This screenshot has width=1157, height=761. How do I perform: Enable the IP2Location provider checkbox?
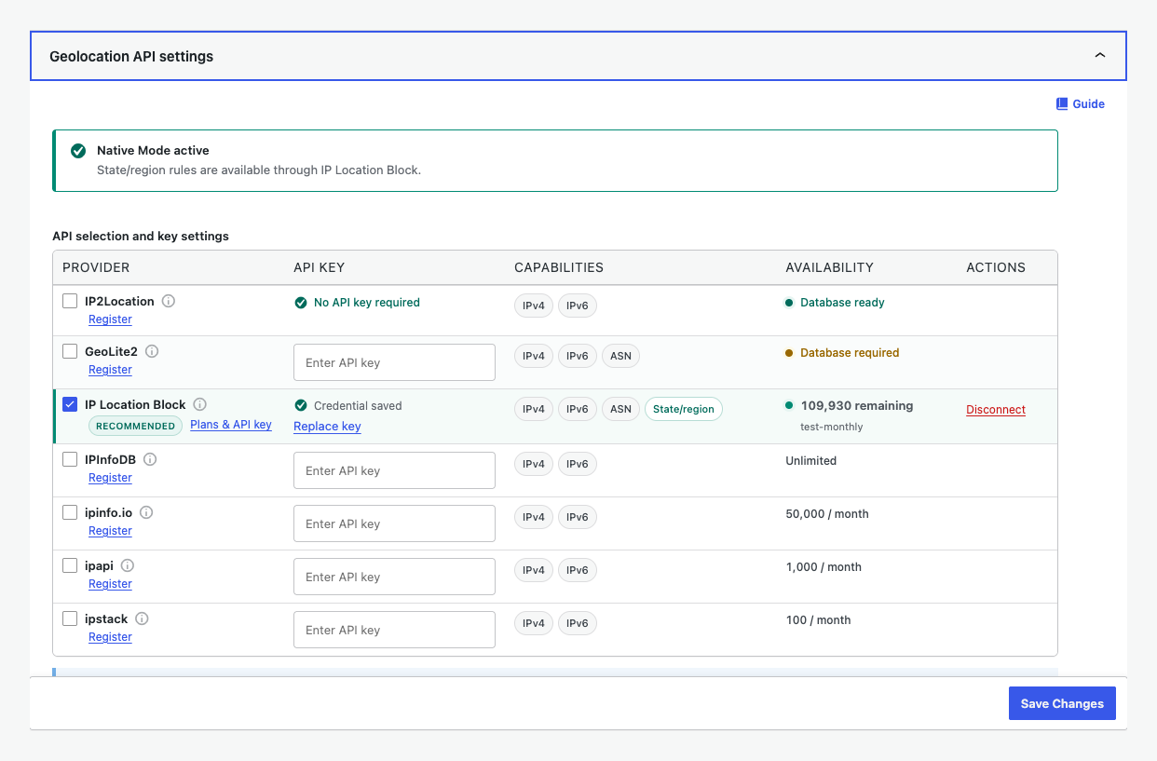pos(70,301)
